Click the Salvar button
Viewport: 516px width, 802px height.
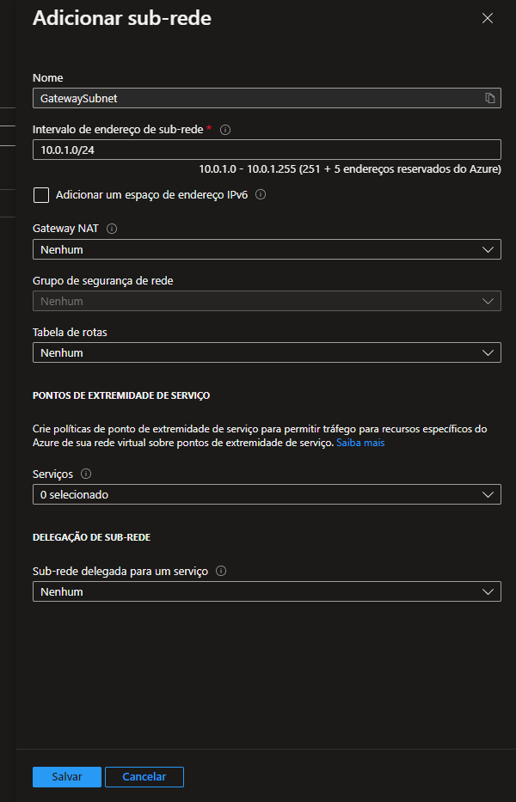pyautogui.click(x=67, y=776)
